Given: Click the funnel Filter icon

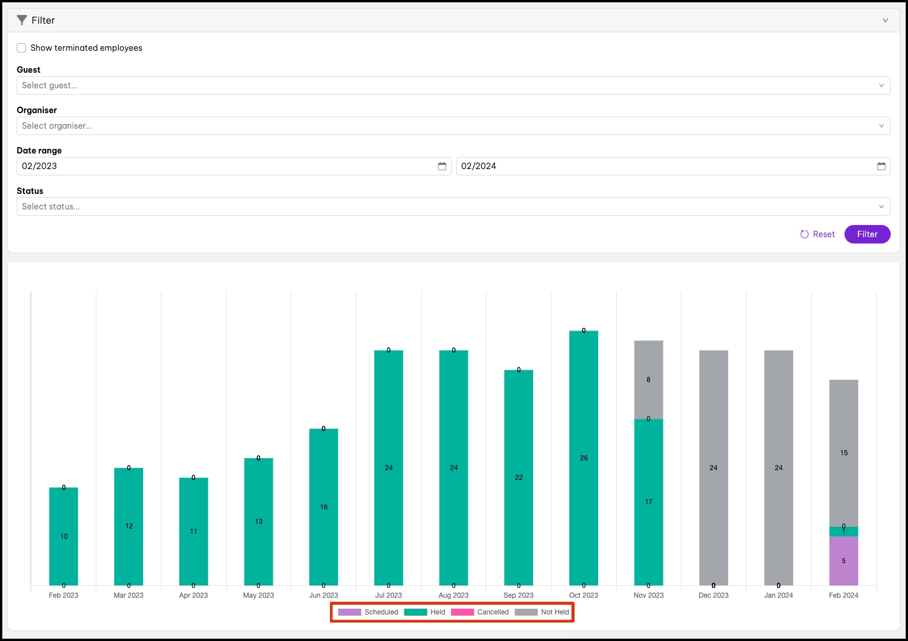Looking at the screenshot, I should (x=22, y=20).
